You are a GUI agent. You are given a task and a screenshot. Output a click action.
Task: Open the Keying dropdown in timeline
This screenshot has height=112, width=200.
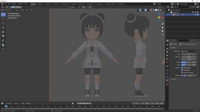[17, 104]
